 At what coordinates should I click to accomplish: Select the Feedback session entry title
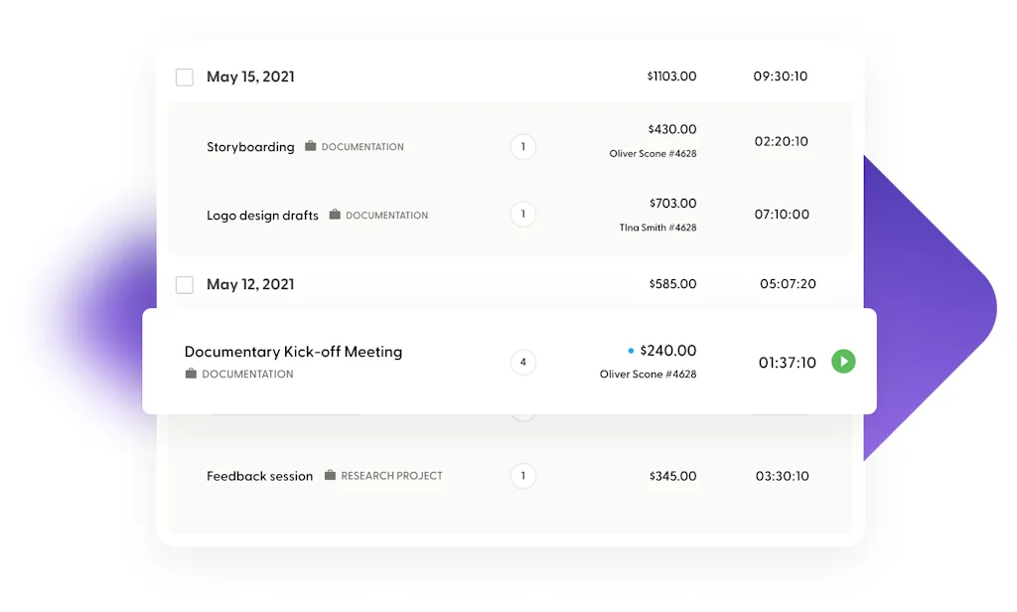click(x=259, y=476)
